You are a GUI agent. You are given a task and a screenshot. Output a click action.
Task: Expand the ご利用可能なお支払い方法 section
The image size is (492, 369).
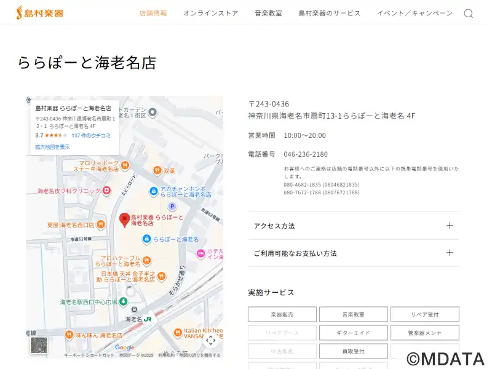click(353, 253)
